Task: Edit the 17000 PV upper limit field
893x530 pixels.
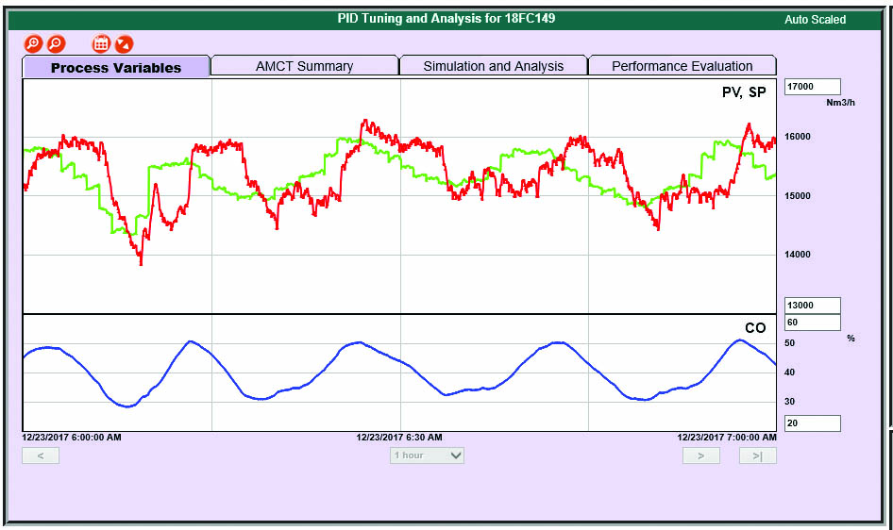Action: coord(812,87)
